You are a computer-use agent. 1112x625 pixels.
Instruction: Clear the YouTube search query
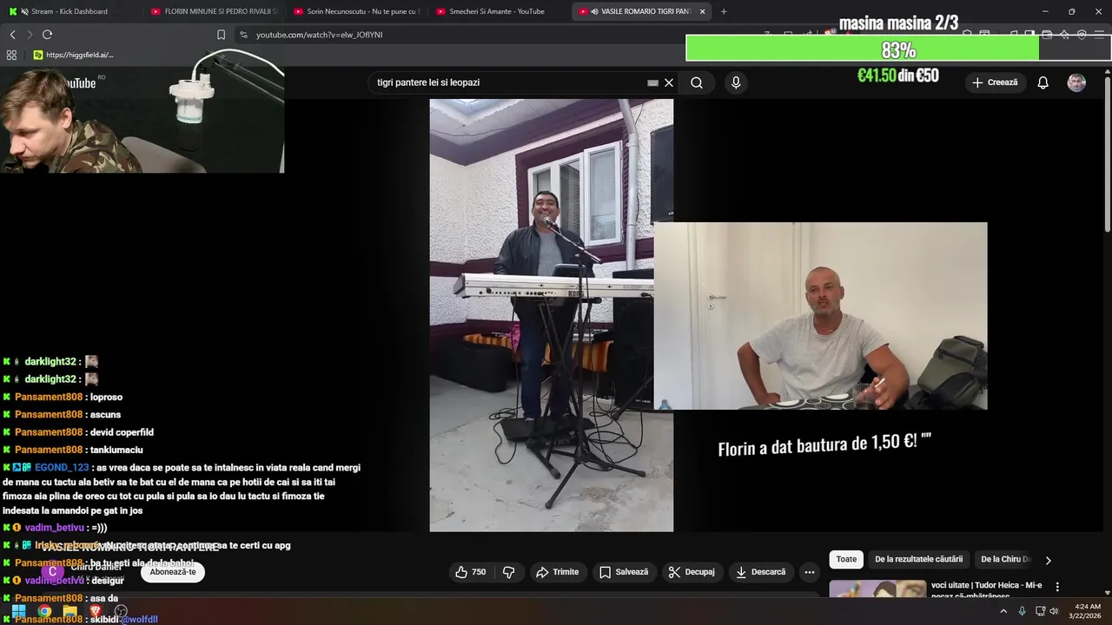[x=669, y=82]
